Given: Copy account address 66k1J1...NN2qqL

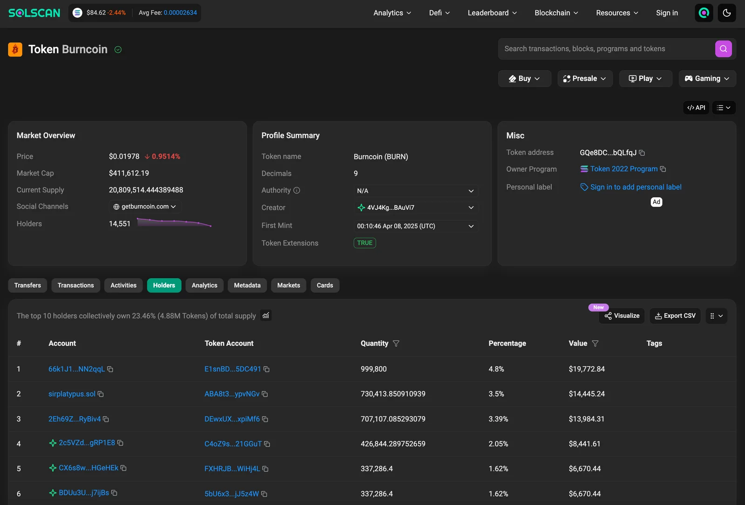Looking at the screenshot, I should click(110, 369).
